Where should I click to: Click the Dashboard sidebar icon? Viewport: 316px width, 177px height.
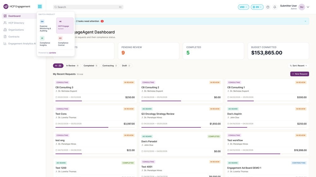coord(5,16)
